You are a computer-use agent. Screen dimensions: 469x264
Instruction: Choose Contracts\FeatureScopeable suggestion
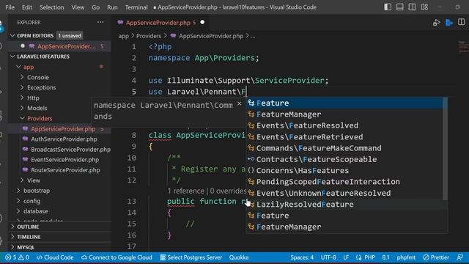pos(345,159)
